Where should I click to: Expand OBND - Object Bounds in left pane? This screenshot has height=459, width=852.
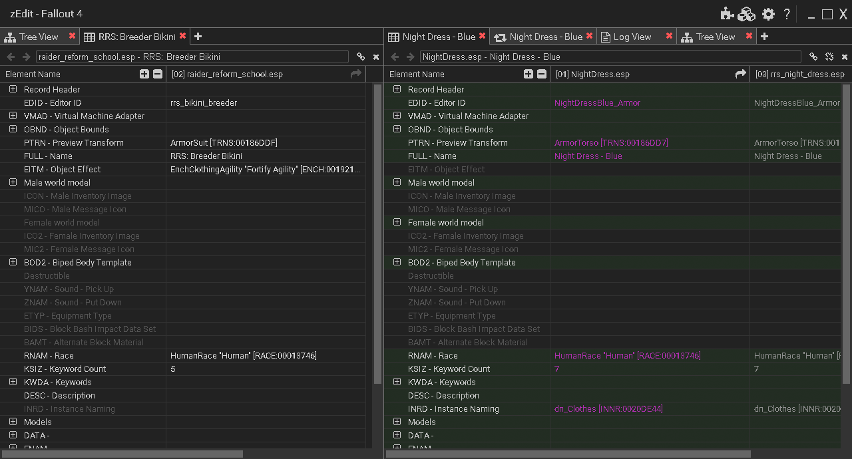point(13,129)
